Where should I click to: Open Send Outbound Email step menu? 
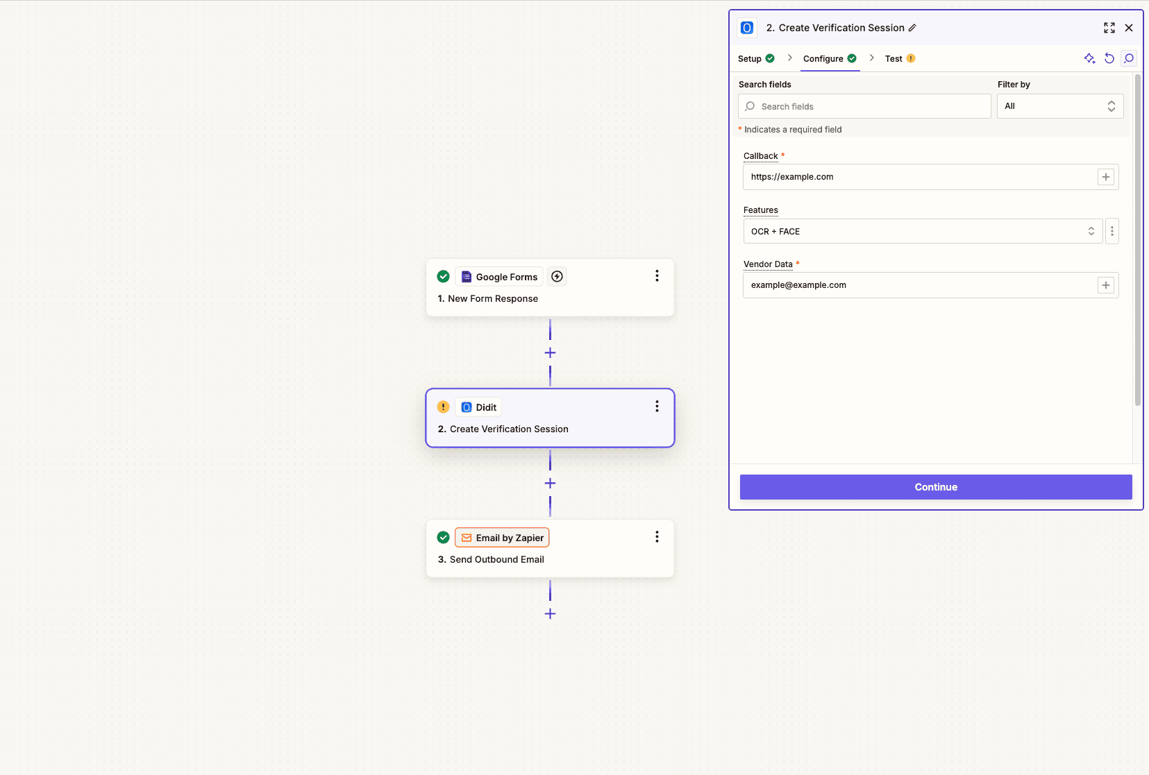point(657,537)
